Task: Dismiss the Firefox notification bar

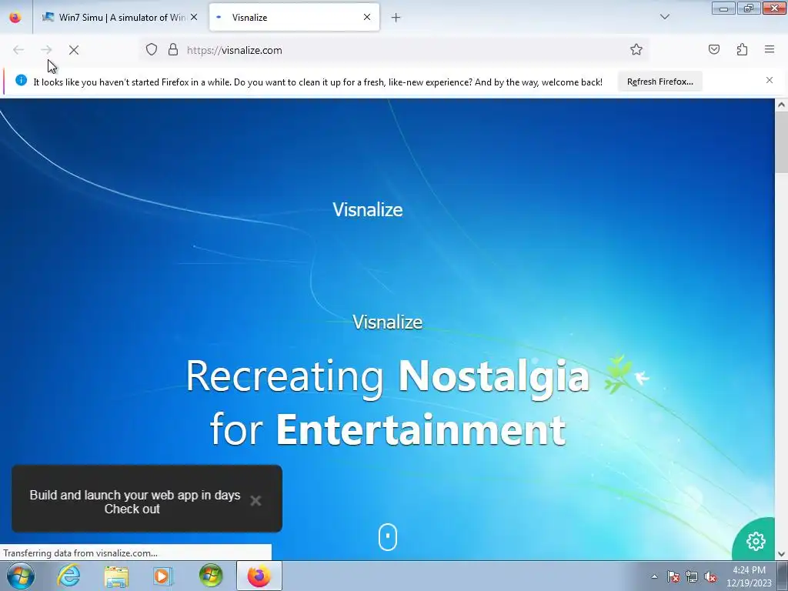Action: [770, 80]
